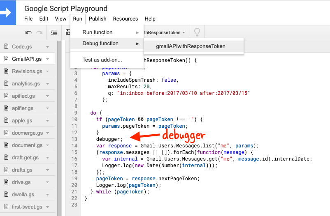The width and height of the screenshot is (330, 216).
Task: Click the lightbulb icon in toolbar
Action: pyautogui.click(x=197, y=32)
